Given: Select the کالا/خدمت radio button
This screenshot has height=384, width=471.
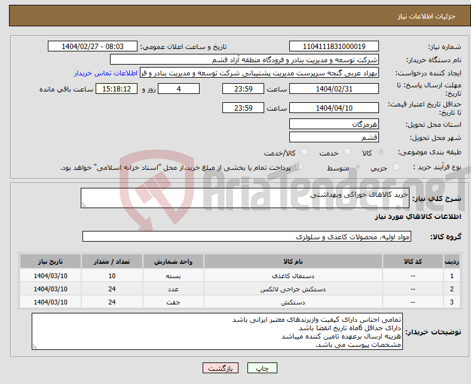Looking at the screenshot, I should coord(304,152).
